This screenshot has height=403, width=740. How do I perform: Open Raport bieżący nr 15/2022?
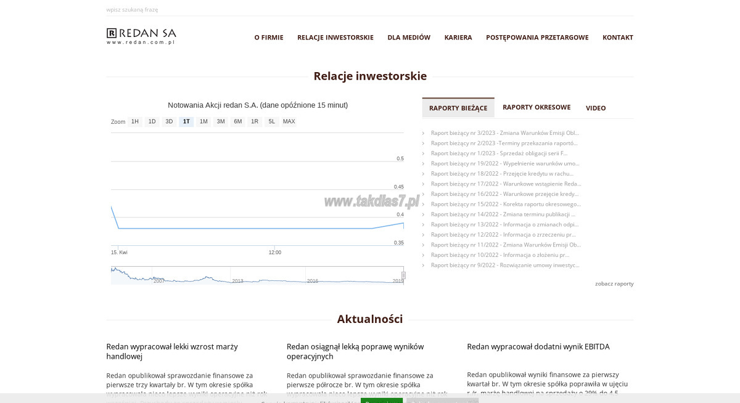point(506,204)
